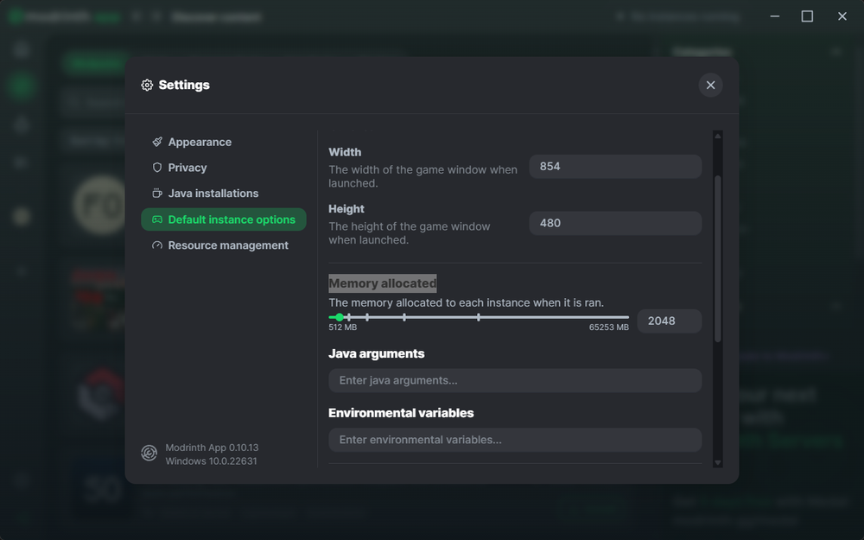This screenshot has height=540, width=864.
Task: Click the Modrinth logo near the version info
Action: [x=149, y=453]
